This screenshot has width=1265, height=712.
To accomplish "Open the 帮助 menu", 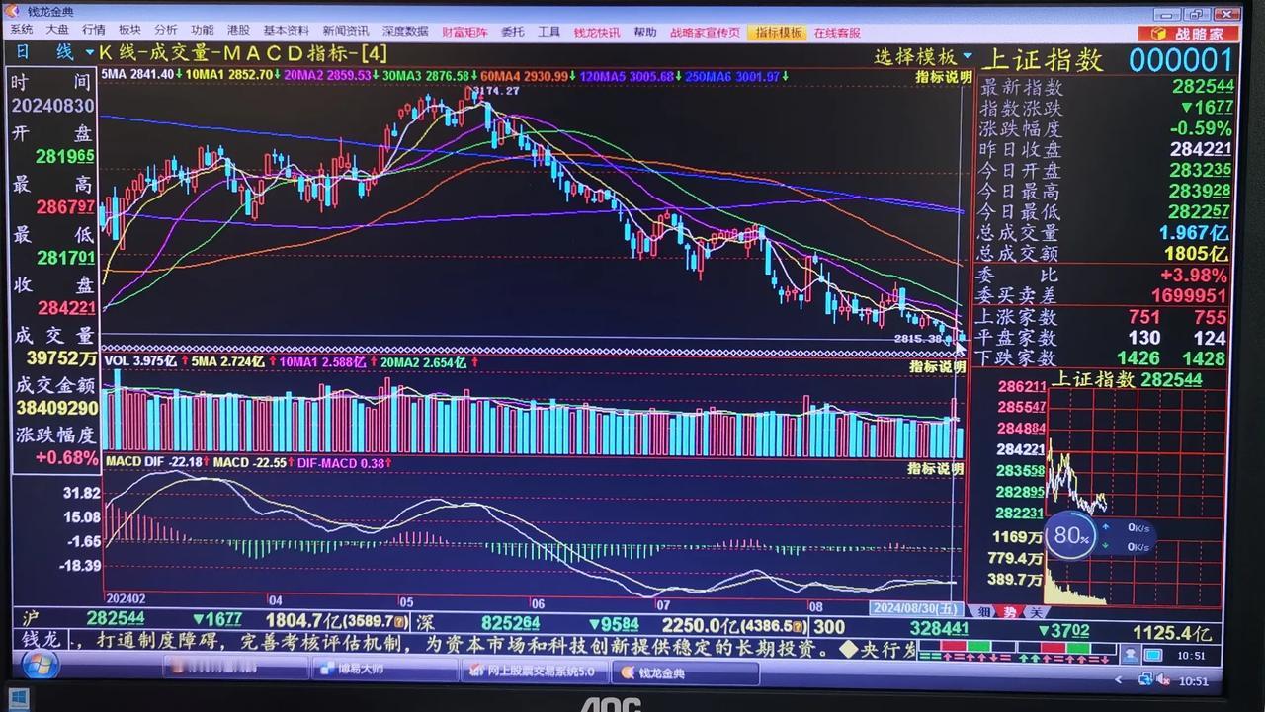I will (x=644, y=32).
